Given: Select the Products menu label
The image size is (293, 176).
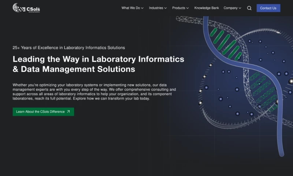Looking at the screenshot, I should [179, 8].
